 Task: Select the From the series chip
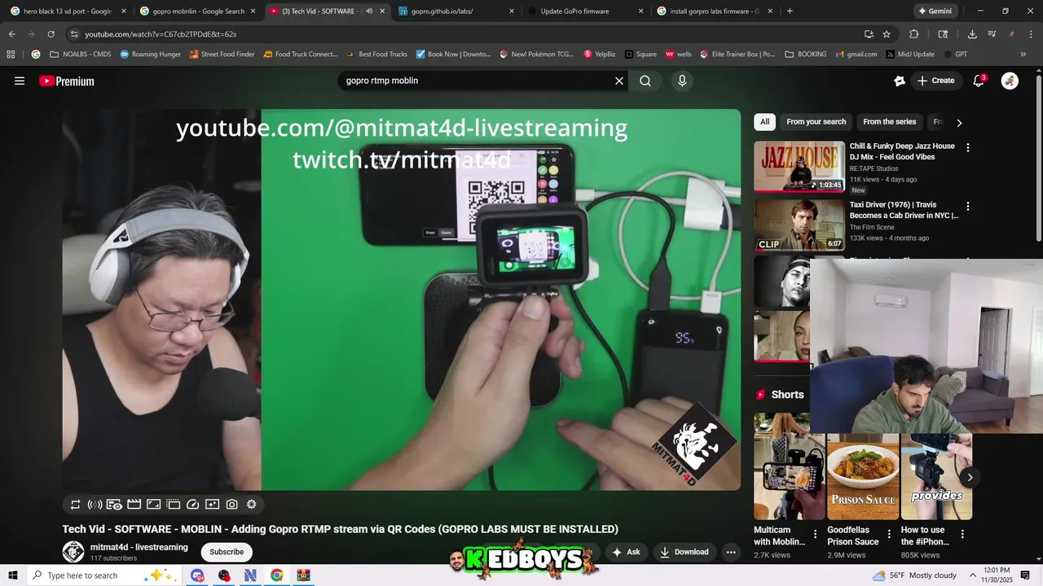(889, 122)
